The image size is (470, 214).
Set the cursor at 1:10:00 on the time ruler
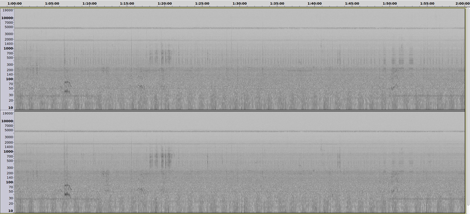point(89,4)
